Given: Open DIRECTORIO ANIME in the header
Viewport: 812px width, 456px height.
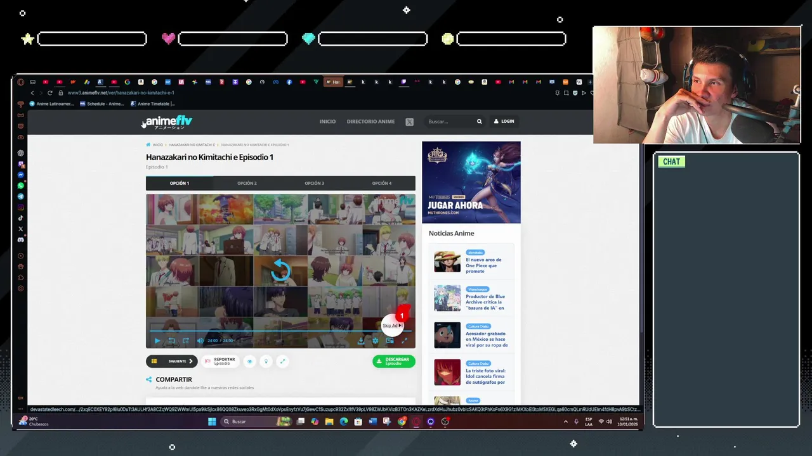Looking at the screenshot, I should (370, 122).
